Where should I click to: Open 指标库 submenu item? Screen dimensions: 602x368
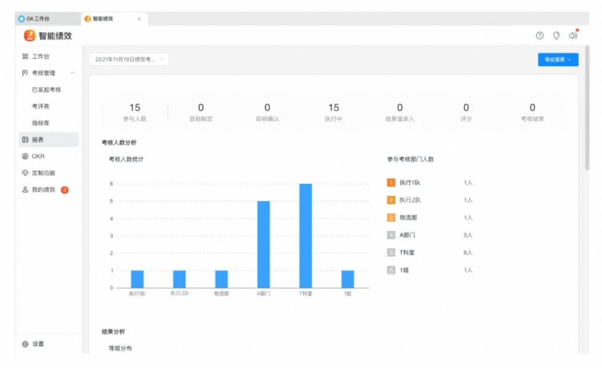pos(41,123)
